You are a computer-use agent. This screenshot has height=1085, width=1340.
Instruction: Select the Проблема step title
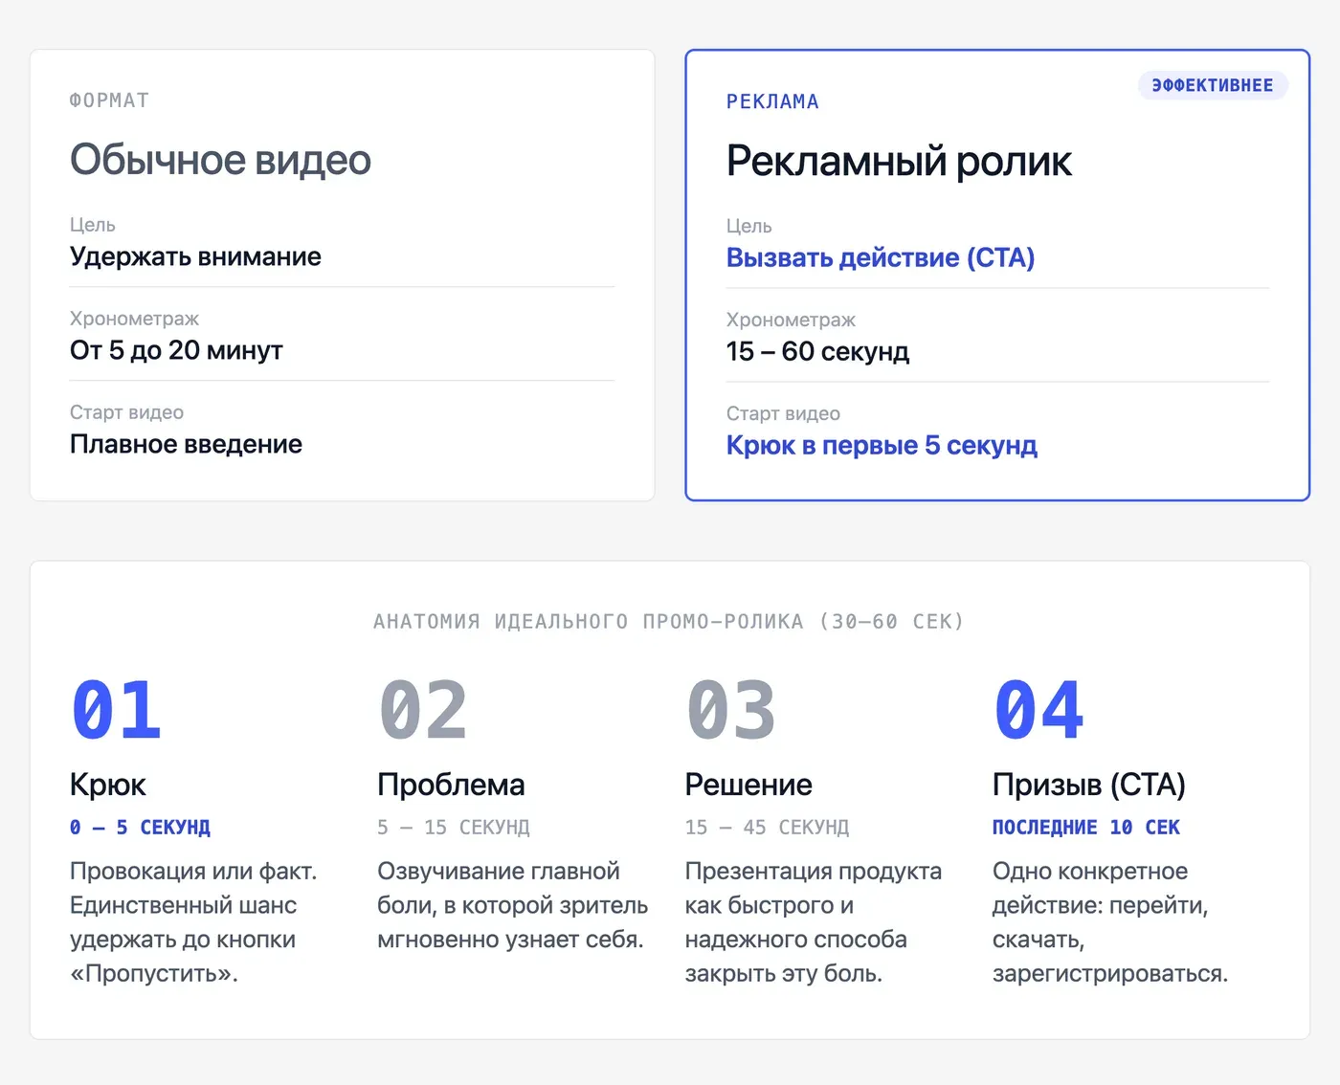451,785
